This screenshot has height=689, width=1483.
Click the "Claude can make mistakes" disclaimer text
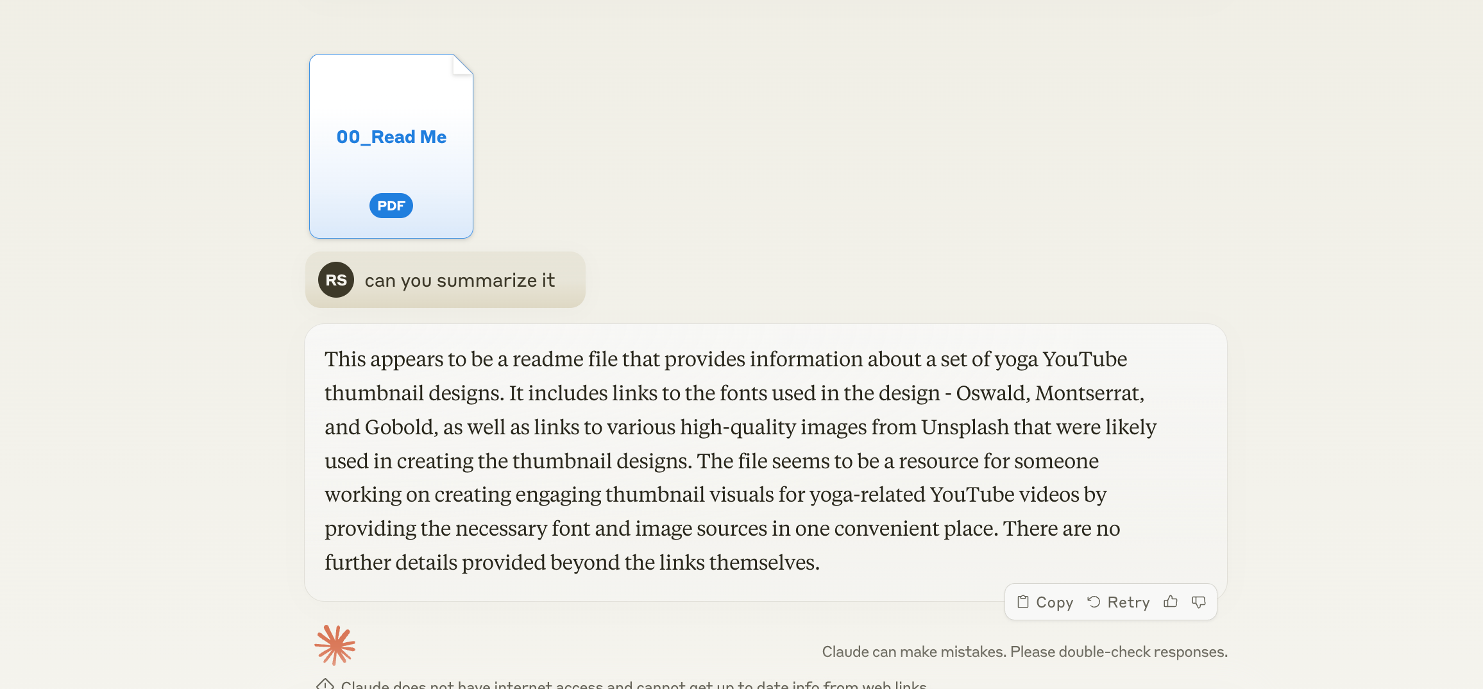(1024, 652)
